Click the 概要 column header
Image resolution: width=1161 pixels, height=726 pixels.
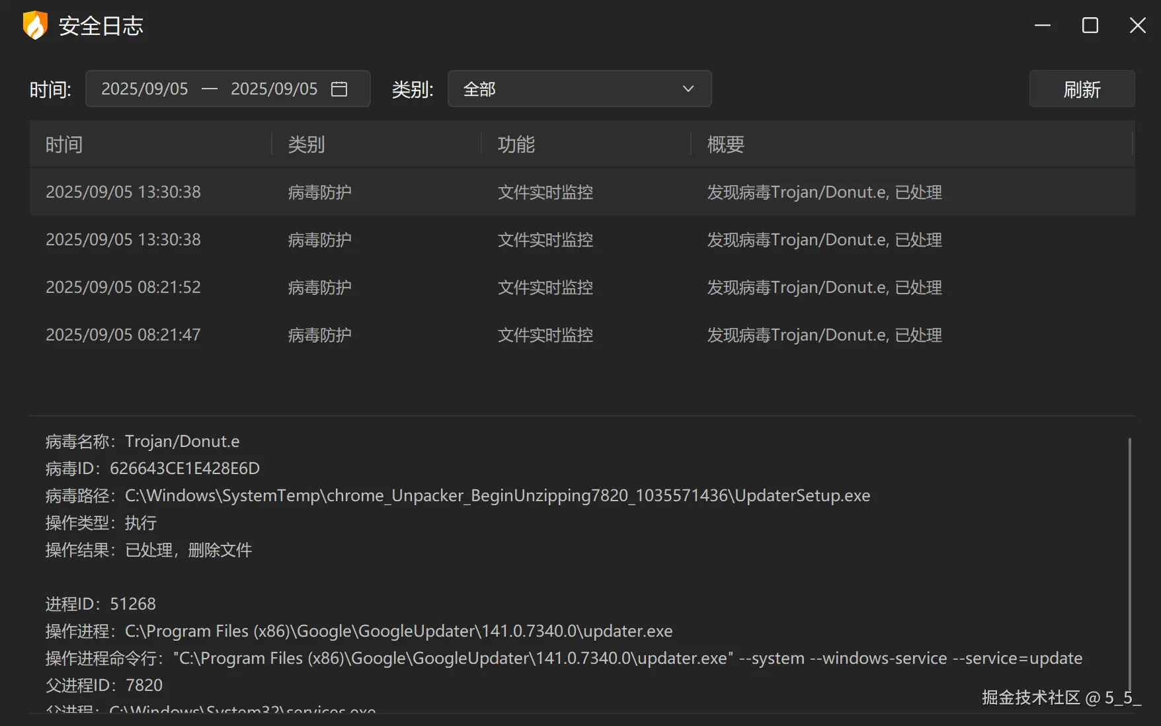[725, 144]
